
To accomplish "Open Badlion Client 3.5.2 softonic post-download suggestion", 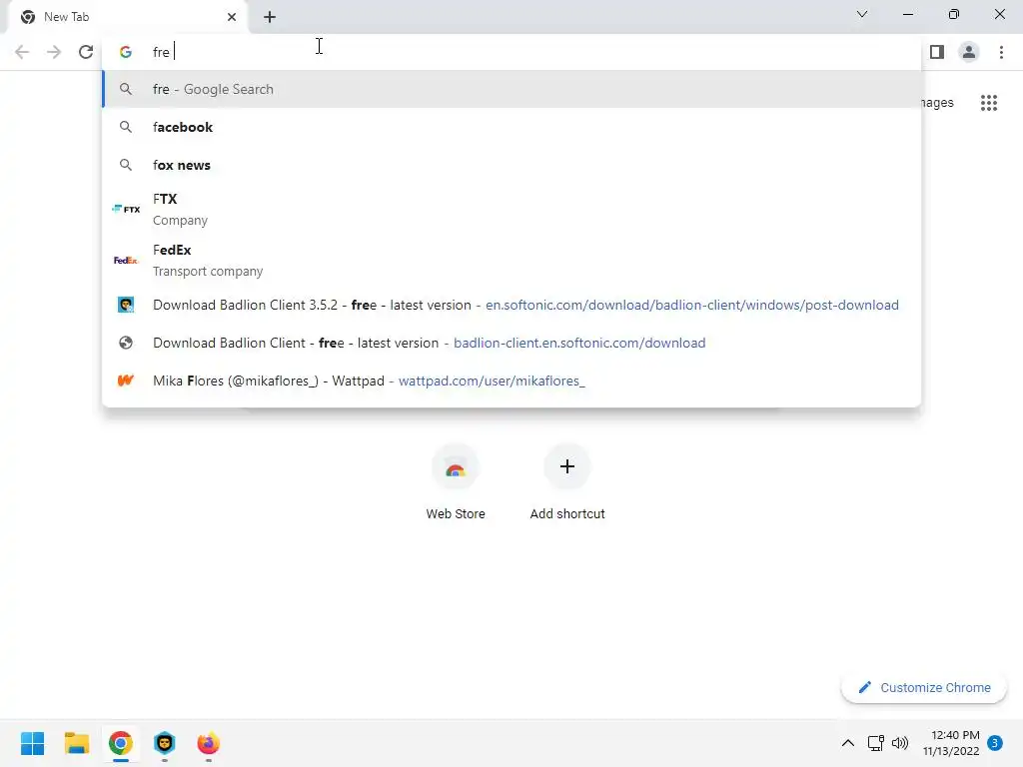I will (511, 305).
